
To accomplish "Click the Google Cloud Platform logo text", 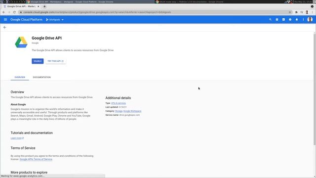I will point(26,20).
